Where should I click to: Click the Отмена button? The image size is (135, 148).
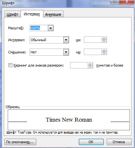pyautogui.click(x=119, y=142)
